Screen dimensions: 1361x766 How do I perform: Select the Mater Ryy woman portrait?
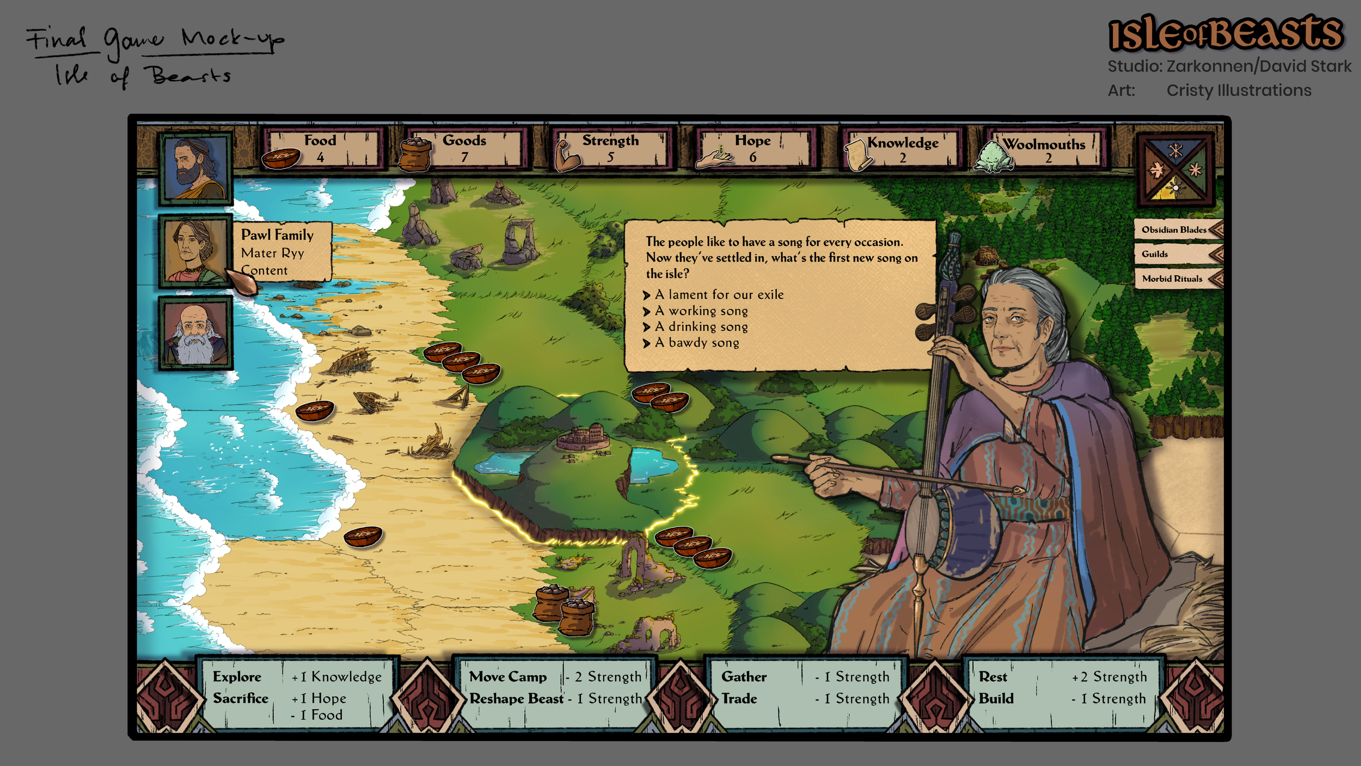[195, 251]
